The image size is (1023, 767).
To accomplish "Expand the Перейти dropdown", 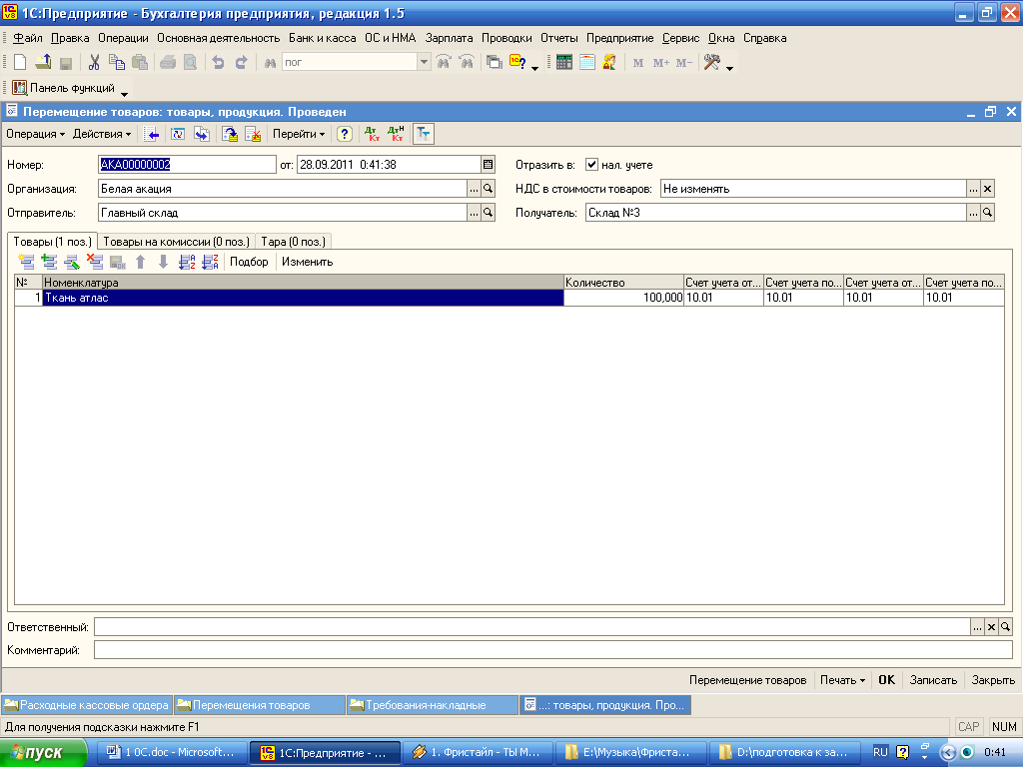I will [x=299, y=135].
